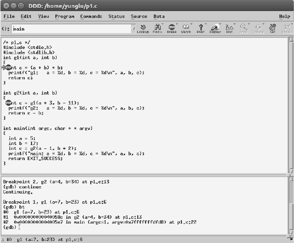Open the Data menu
294x243 pixels.
(x=159, y=16)
